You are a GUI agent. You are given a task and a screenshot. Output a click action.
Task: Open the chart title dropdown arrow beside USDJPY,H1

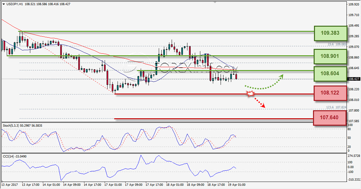(4, 4)
